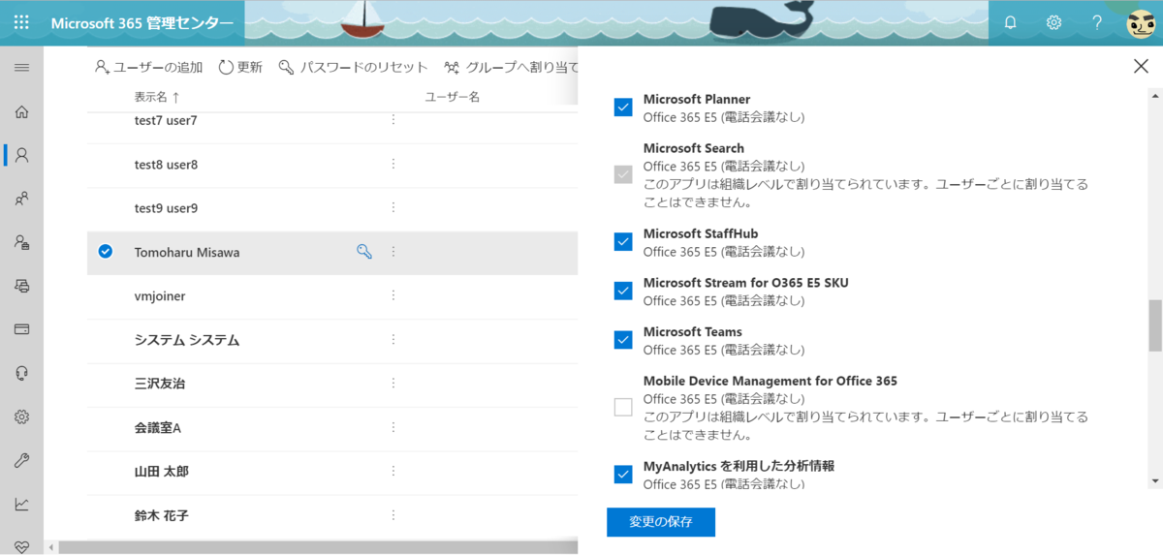Uncheck Microsoft Planner license
The image size is (1163, 555).
pyautogui.click(x=623, y=108)
